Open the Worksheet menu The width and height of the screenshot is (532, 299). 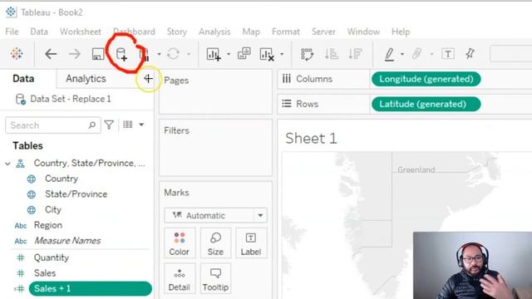[x=81, y=32]
